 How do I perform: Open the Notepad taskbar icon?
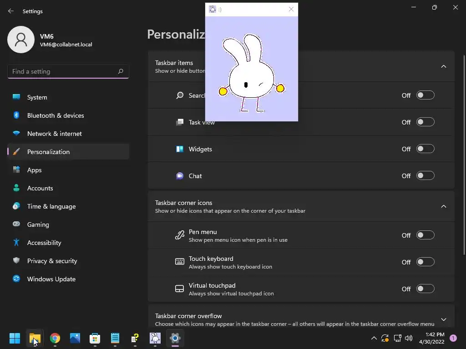[x=115, y=338]
